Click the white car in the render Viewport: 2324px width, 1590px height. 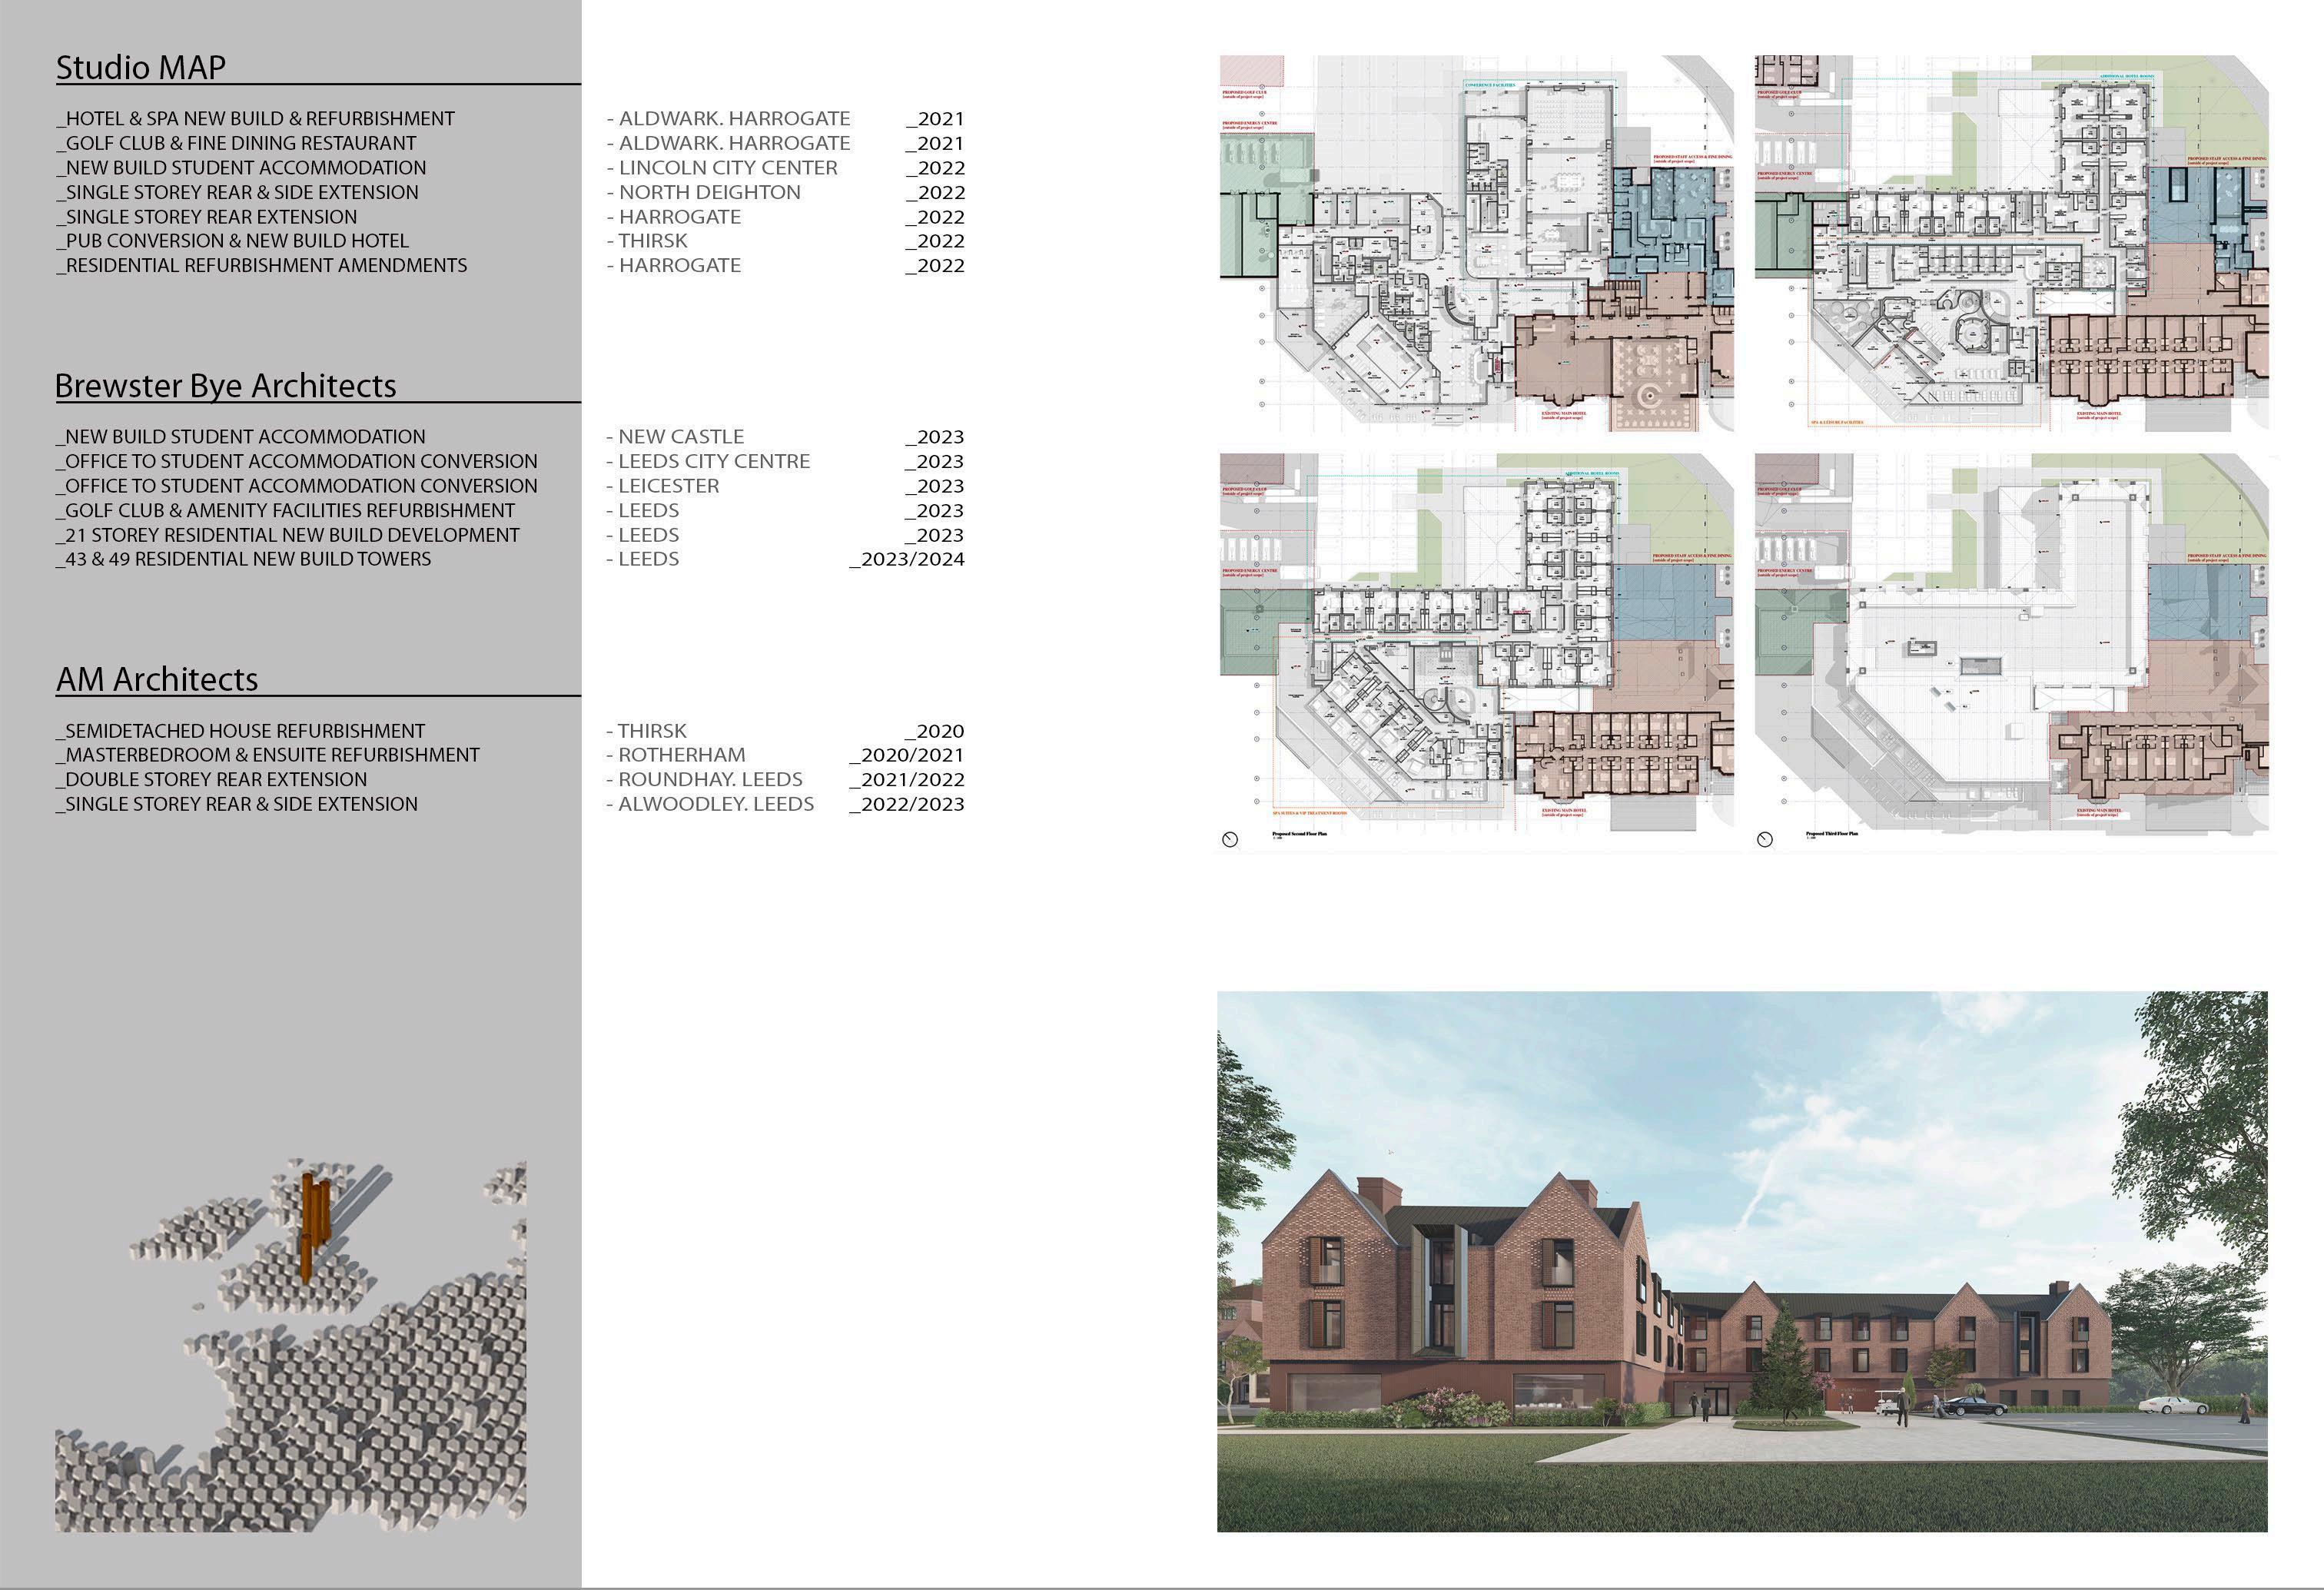pos(2173,1405)
